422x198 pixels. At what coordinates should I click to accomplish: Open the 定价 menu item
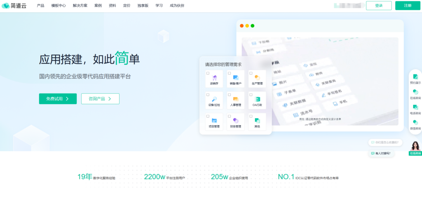click(127, 6)
